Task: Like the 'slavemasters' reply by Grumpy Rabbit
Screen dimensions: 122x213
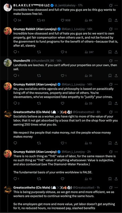Action: click(63, 103)
